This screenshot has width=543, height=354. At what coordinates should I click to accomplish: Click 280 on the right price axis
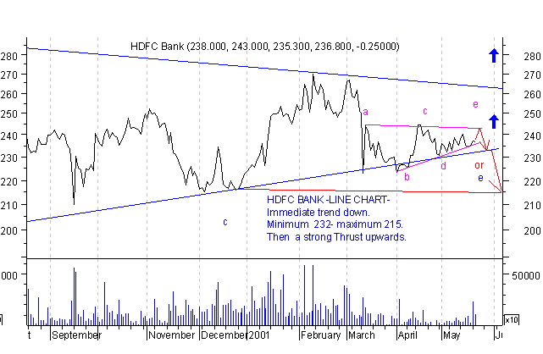pos(532,56)
